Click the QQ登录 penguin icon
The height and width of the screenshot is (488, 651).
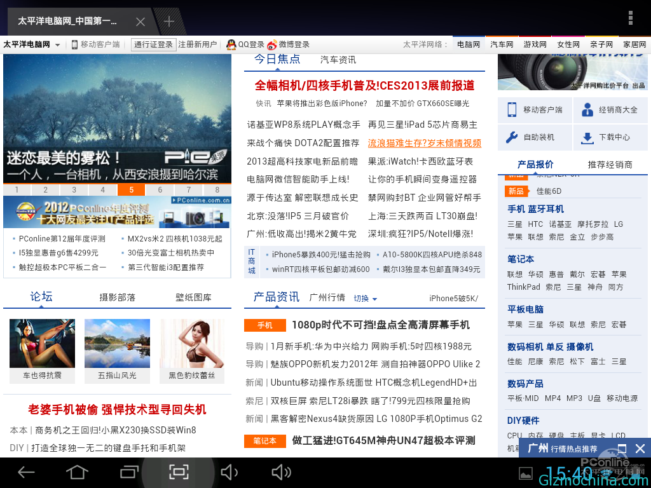232,44
